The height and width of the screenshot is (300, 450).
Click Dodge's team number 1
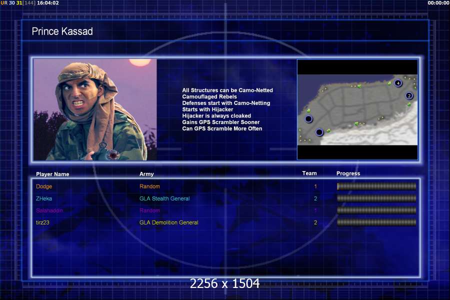pos(315,186)
